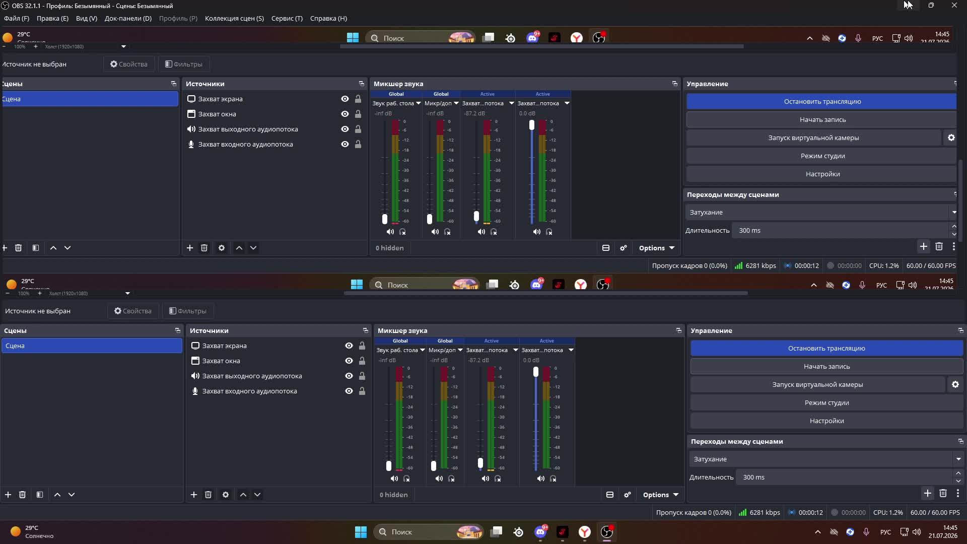Mute Микр/доп speaker icon in real mixer dock

tap(439, 479)
